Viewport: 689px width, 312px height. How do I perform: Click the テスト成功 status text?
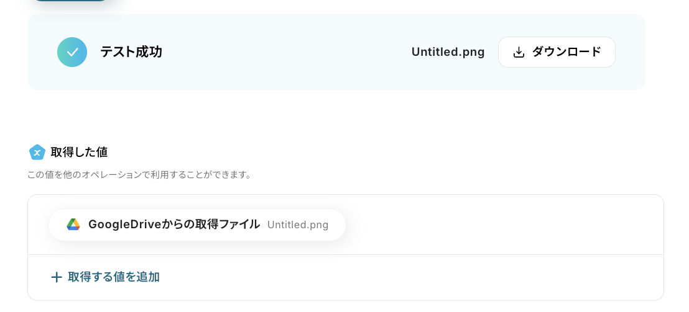131,52
